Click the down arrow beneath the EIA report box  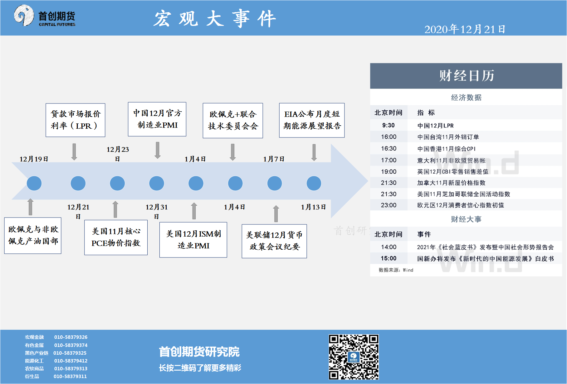coord(314,152)
